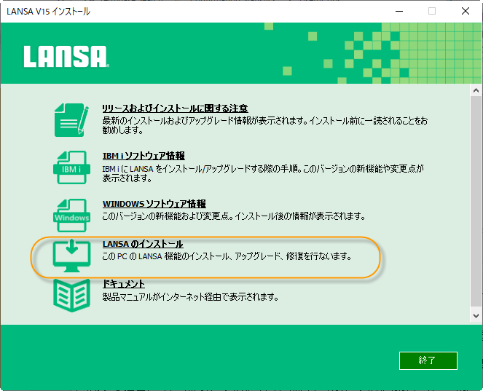Click the 製品マニュアルがインターネット経由で表示されます text
This screenshot has height=391, width=483.
pyautogui.click(x=190, y=297)
